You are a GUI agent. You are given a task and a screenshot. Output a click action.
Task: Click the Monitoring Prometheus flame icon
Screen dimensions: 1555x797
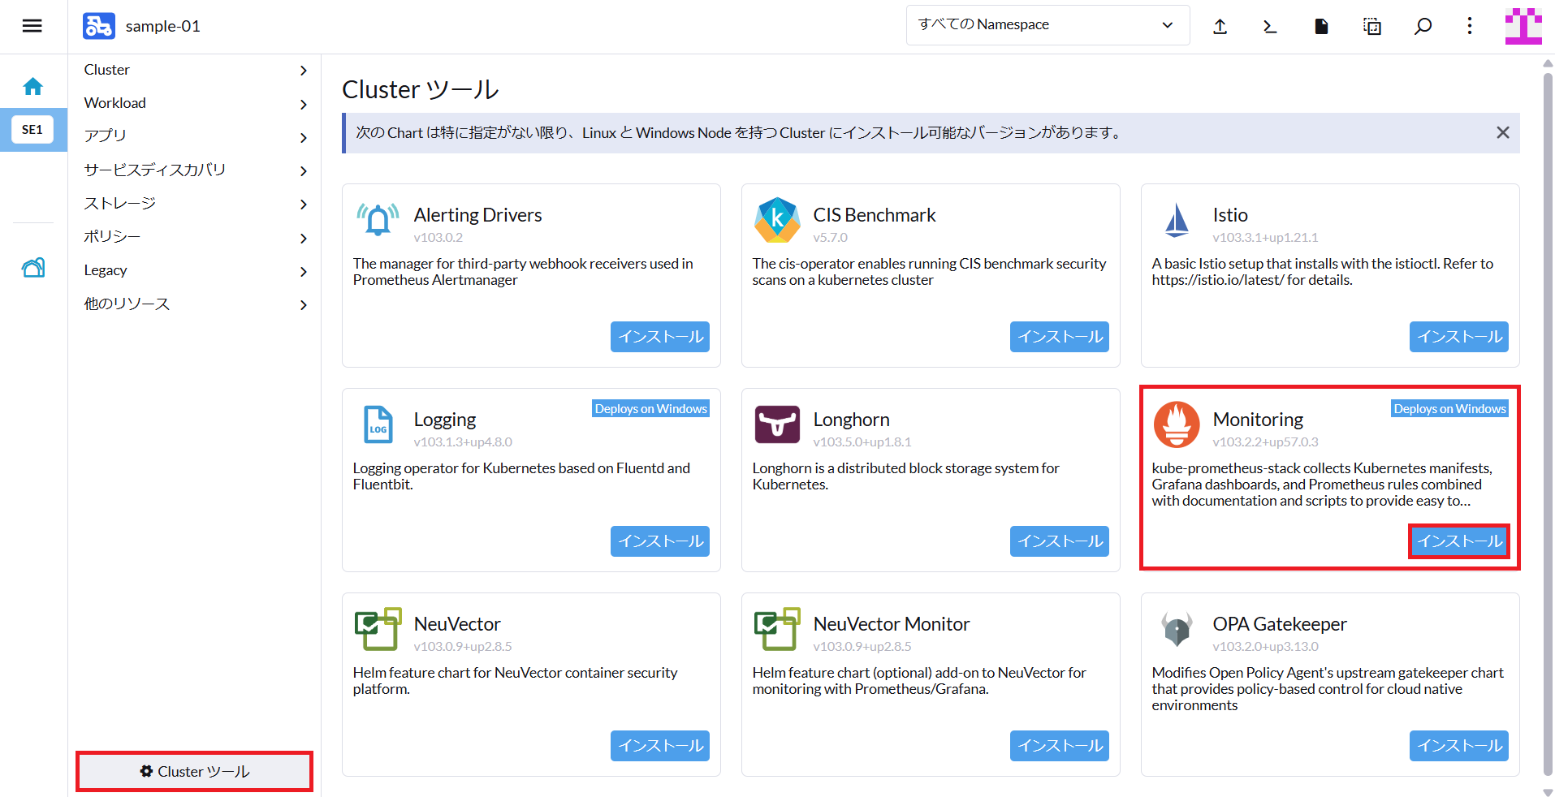1177,424
